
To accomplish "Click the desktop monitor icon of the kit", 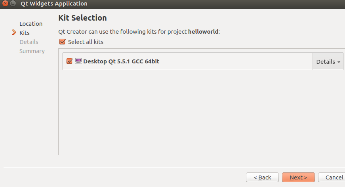I will [x=78, y=61].
